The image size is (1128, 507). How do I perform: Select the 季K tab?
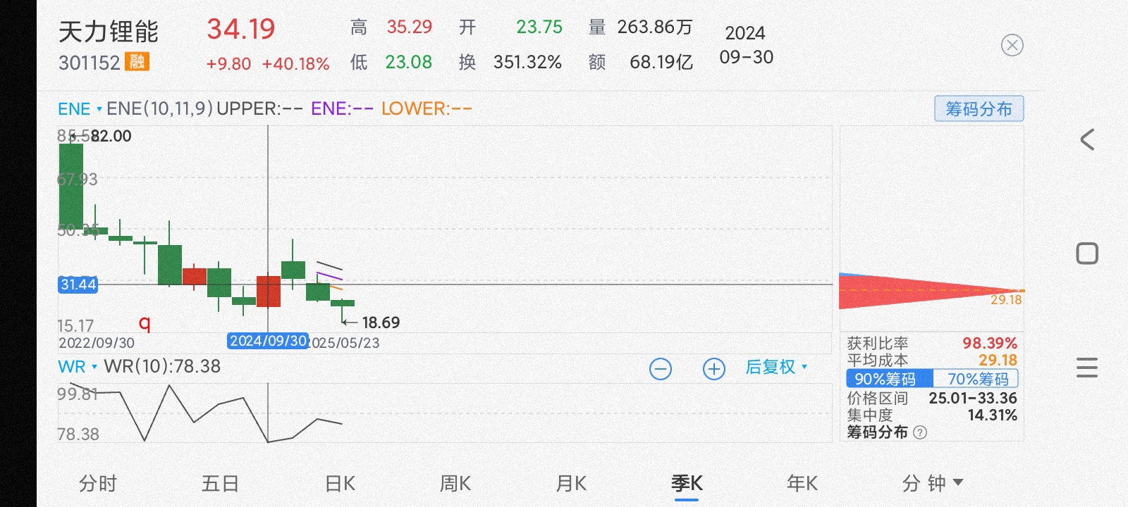(687, 484)
